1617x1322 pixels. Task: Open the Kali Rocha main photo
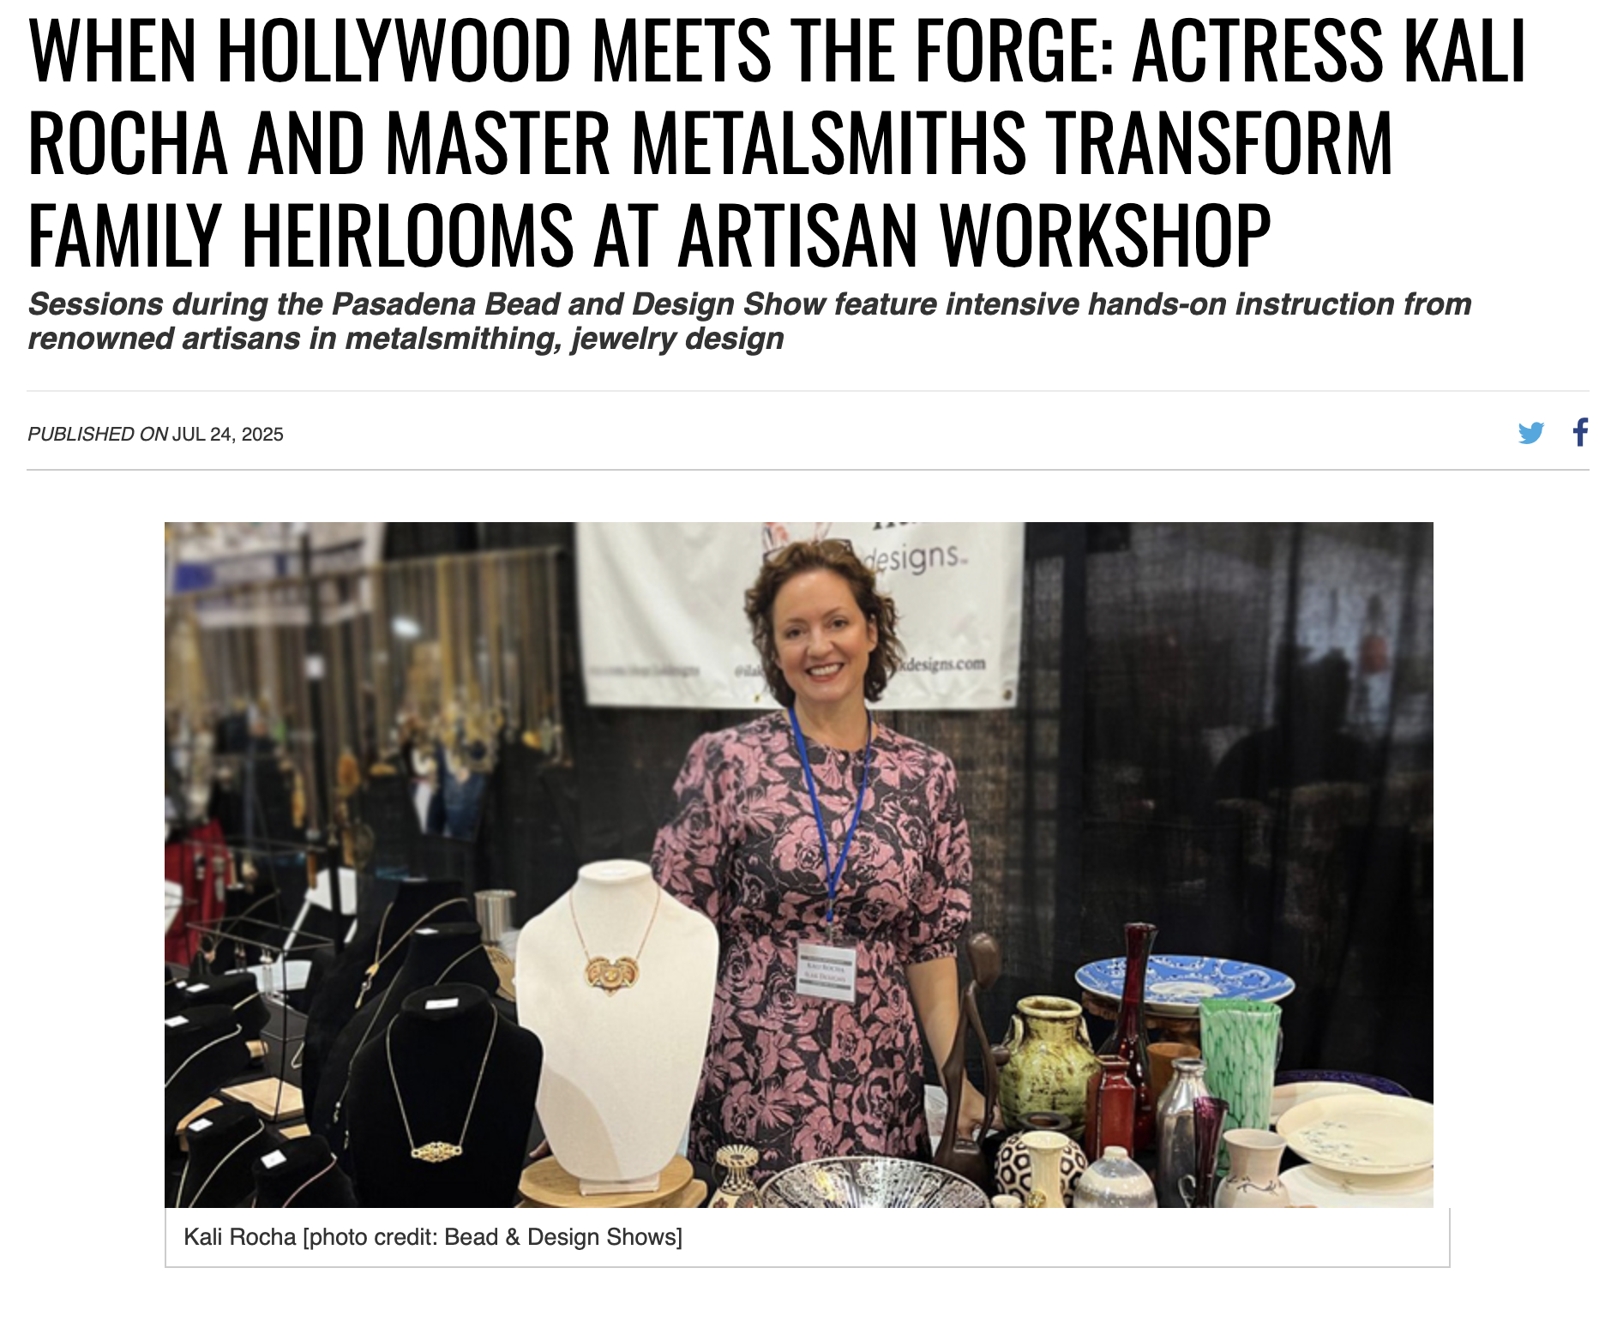pyautogui.click(x=798, y=864)
